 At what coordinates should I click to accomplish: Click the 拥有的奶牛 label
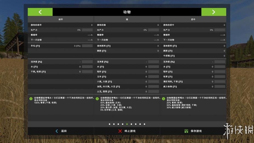pyautogui.click(x=169, y=25)
